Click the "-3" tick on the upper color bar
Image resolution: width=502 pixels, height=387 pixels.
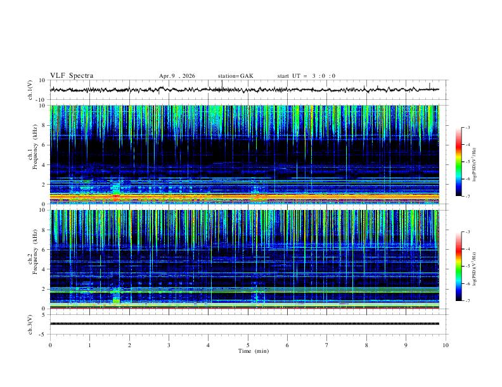[x=468, y=128]
